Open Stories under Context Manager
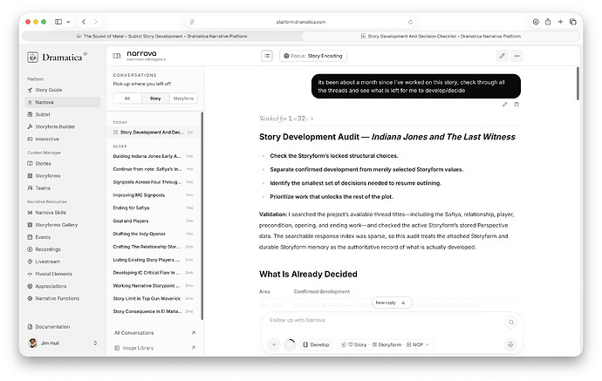Viewport: 602px width, 381px height. coord(43,163)
